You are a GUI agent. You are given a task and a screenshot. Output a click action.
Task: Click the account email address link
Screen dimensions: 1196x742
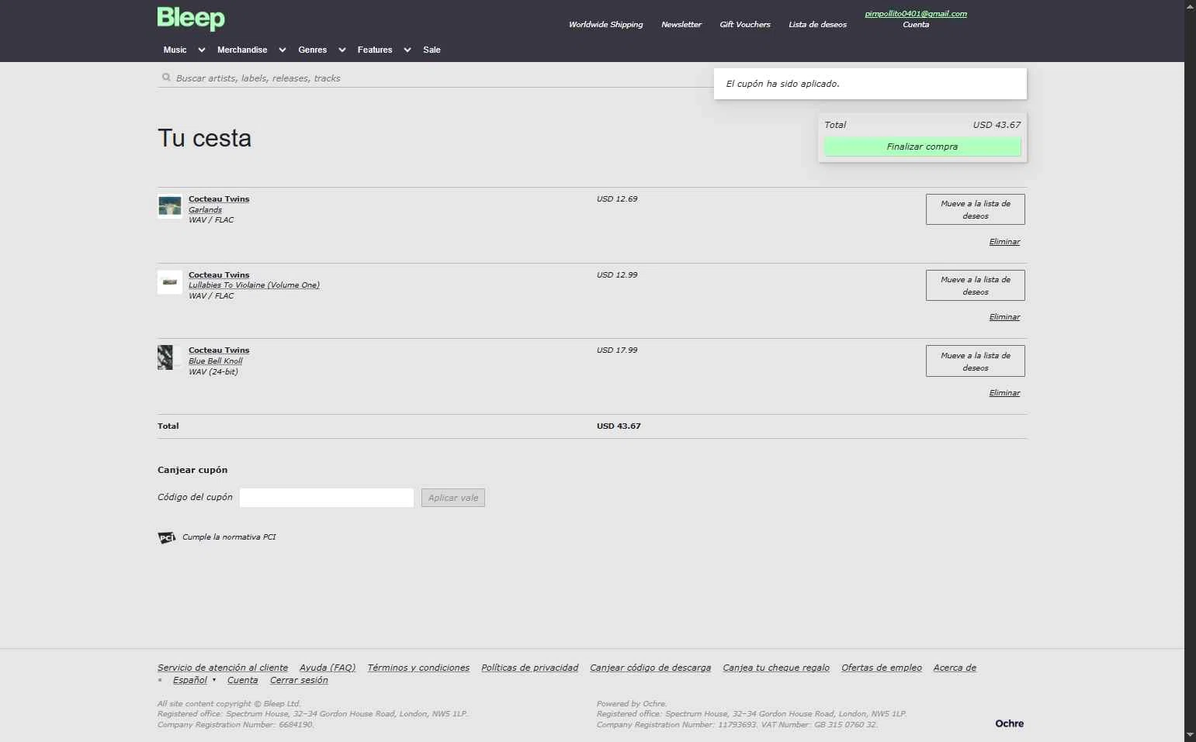point(916,14)
